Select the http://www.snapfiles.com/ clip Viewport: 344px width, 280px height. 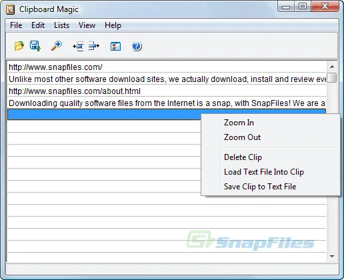pos(167,67)
